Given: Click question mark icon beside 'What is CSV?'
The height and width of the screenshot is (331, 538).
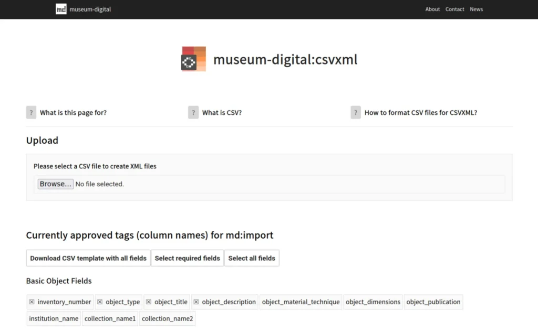Looking at the screenshot, I should 193,112.
